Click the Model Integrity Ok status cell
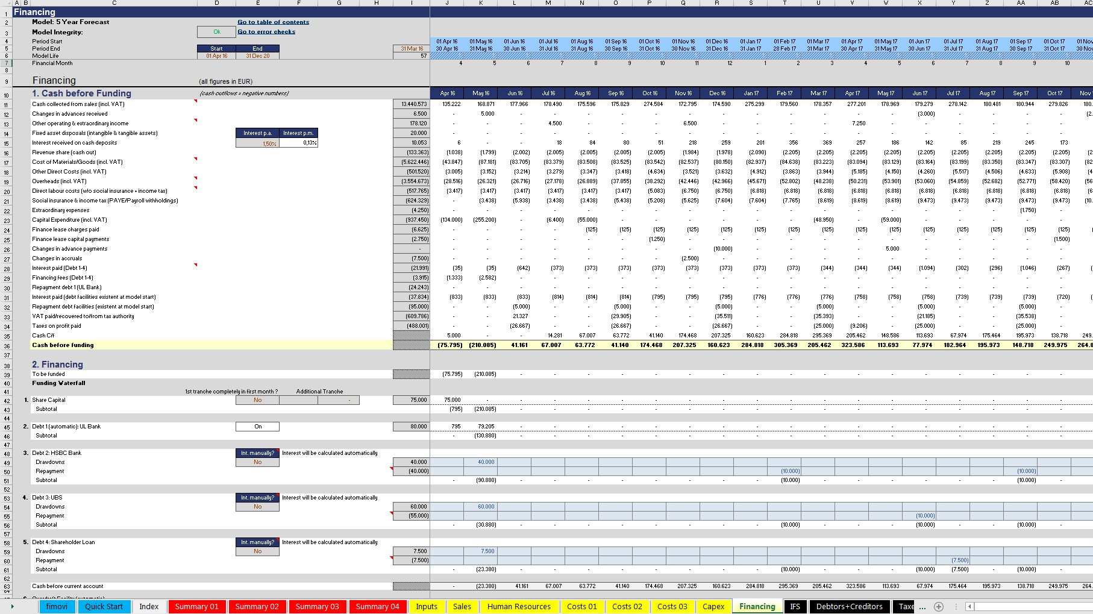The width and height of the screenshot is (1093, 614). (217, 32)
